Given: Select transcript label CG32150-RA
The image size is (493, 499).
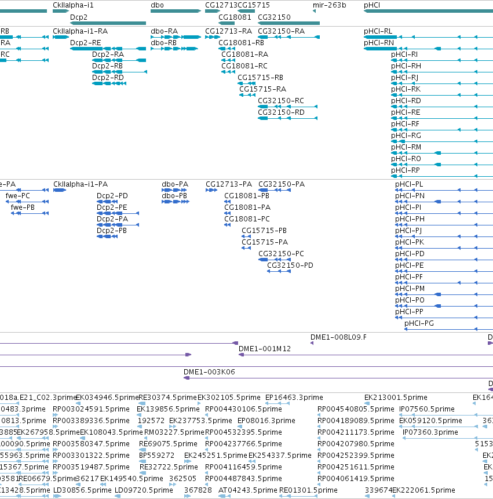Looking at the screenshot, I should [281, 31].
